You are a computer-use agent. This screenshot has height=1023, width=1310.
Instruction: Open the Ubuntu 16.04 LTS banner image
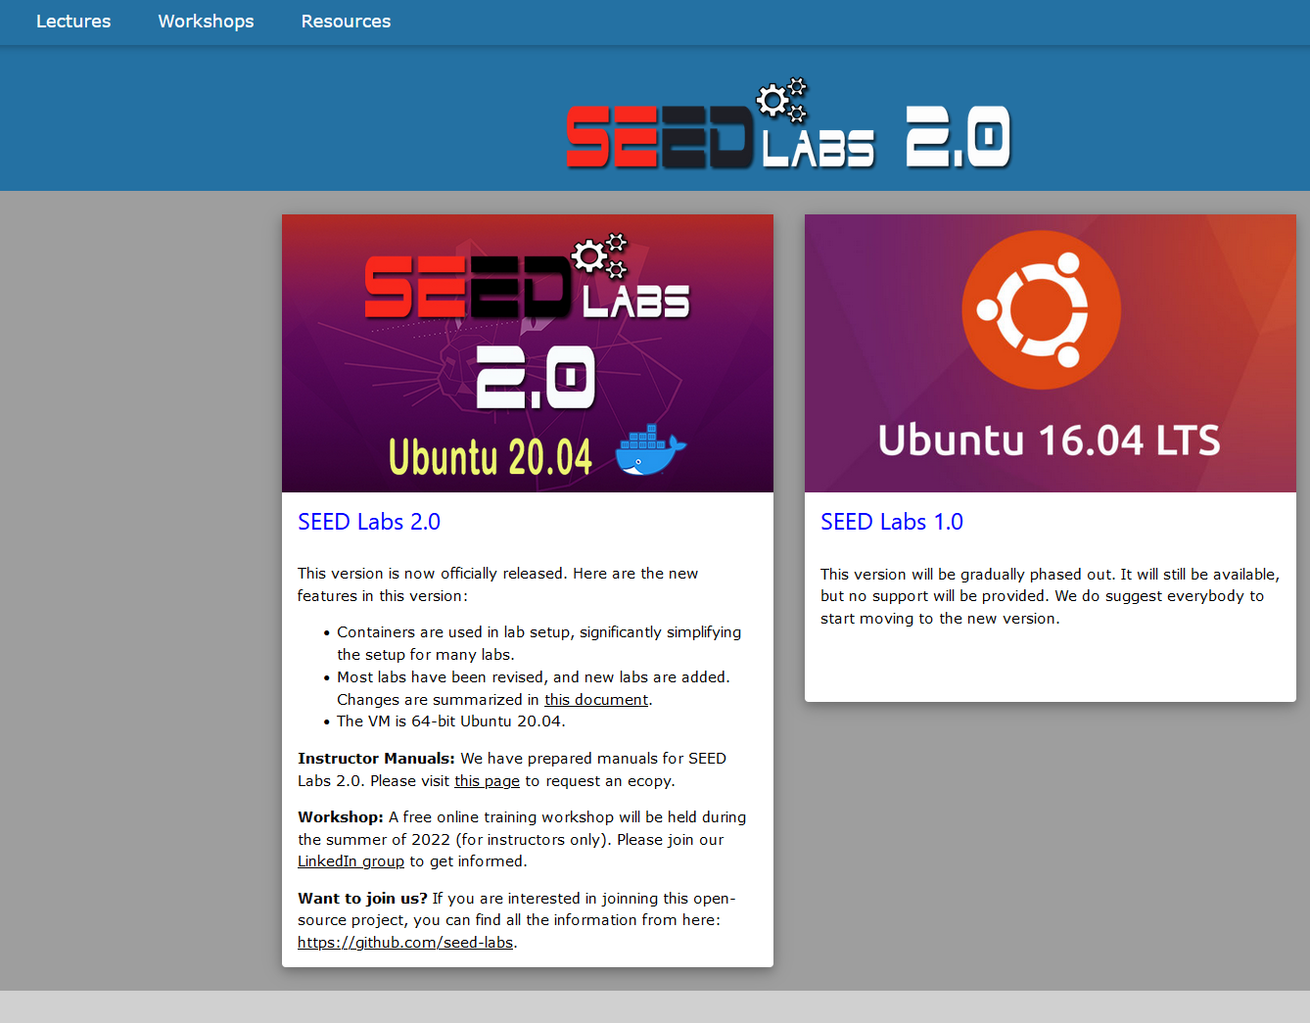1051,353
